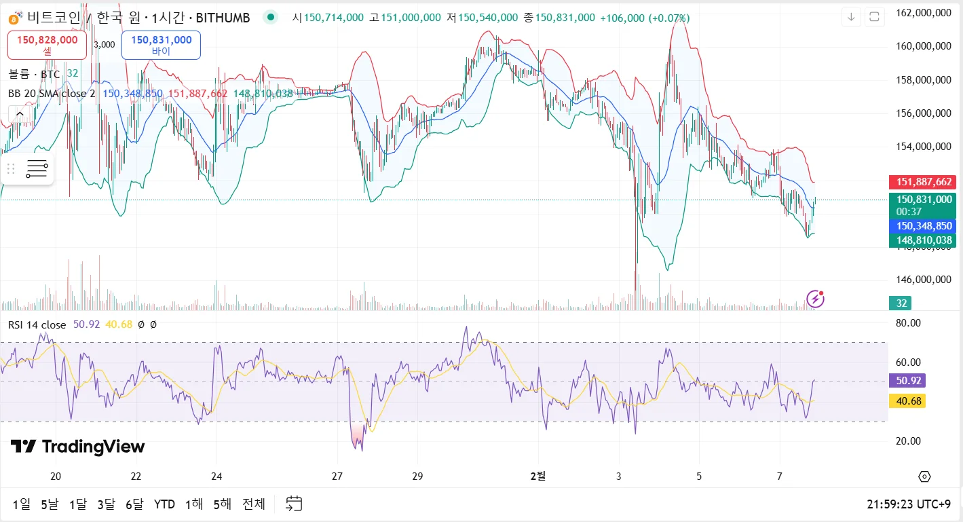
Task: Collapse the indicator legend with chevron
Action: [x=20, y=113]
